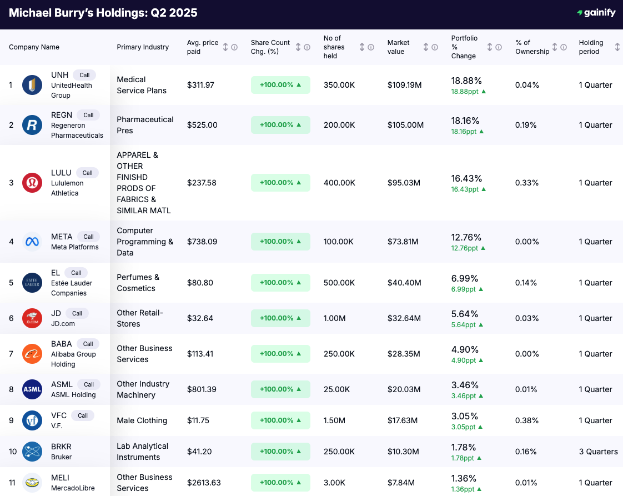623x496 pixels.
Task: Click the Michael Burry's Holdings: Q2 2025 title
Action: pos(103,13)
